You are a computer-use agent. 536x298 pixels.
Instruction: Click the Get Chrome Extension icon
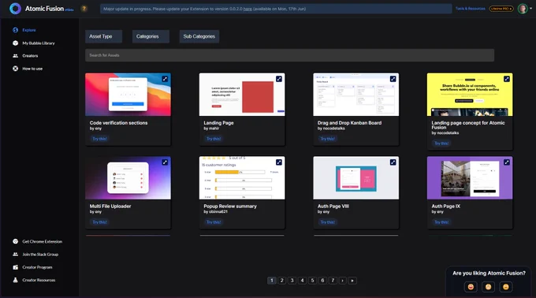coord(16,241)
